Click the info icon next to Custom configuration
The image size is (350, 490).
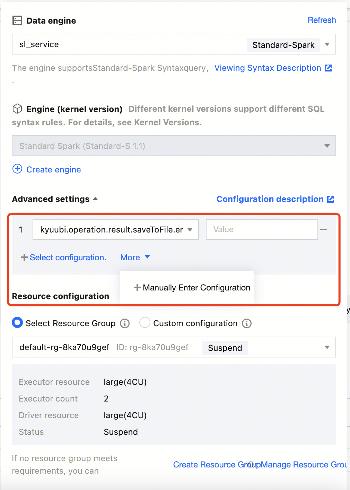247,323
